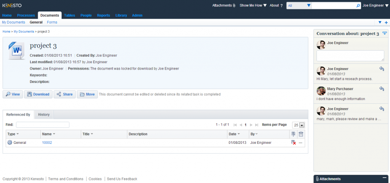Screen dimensions: 390x183
Task: Reply to Mary Purchaser's message
Action: pos(382,88)
